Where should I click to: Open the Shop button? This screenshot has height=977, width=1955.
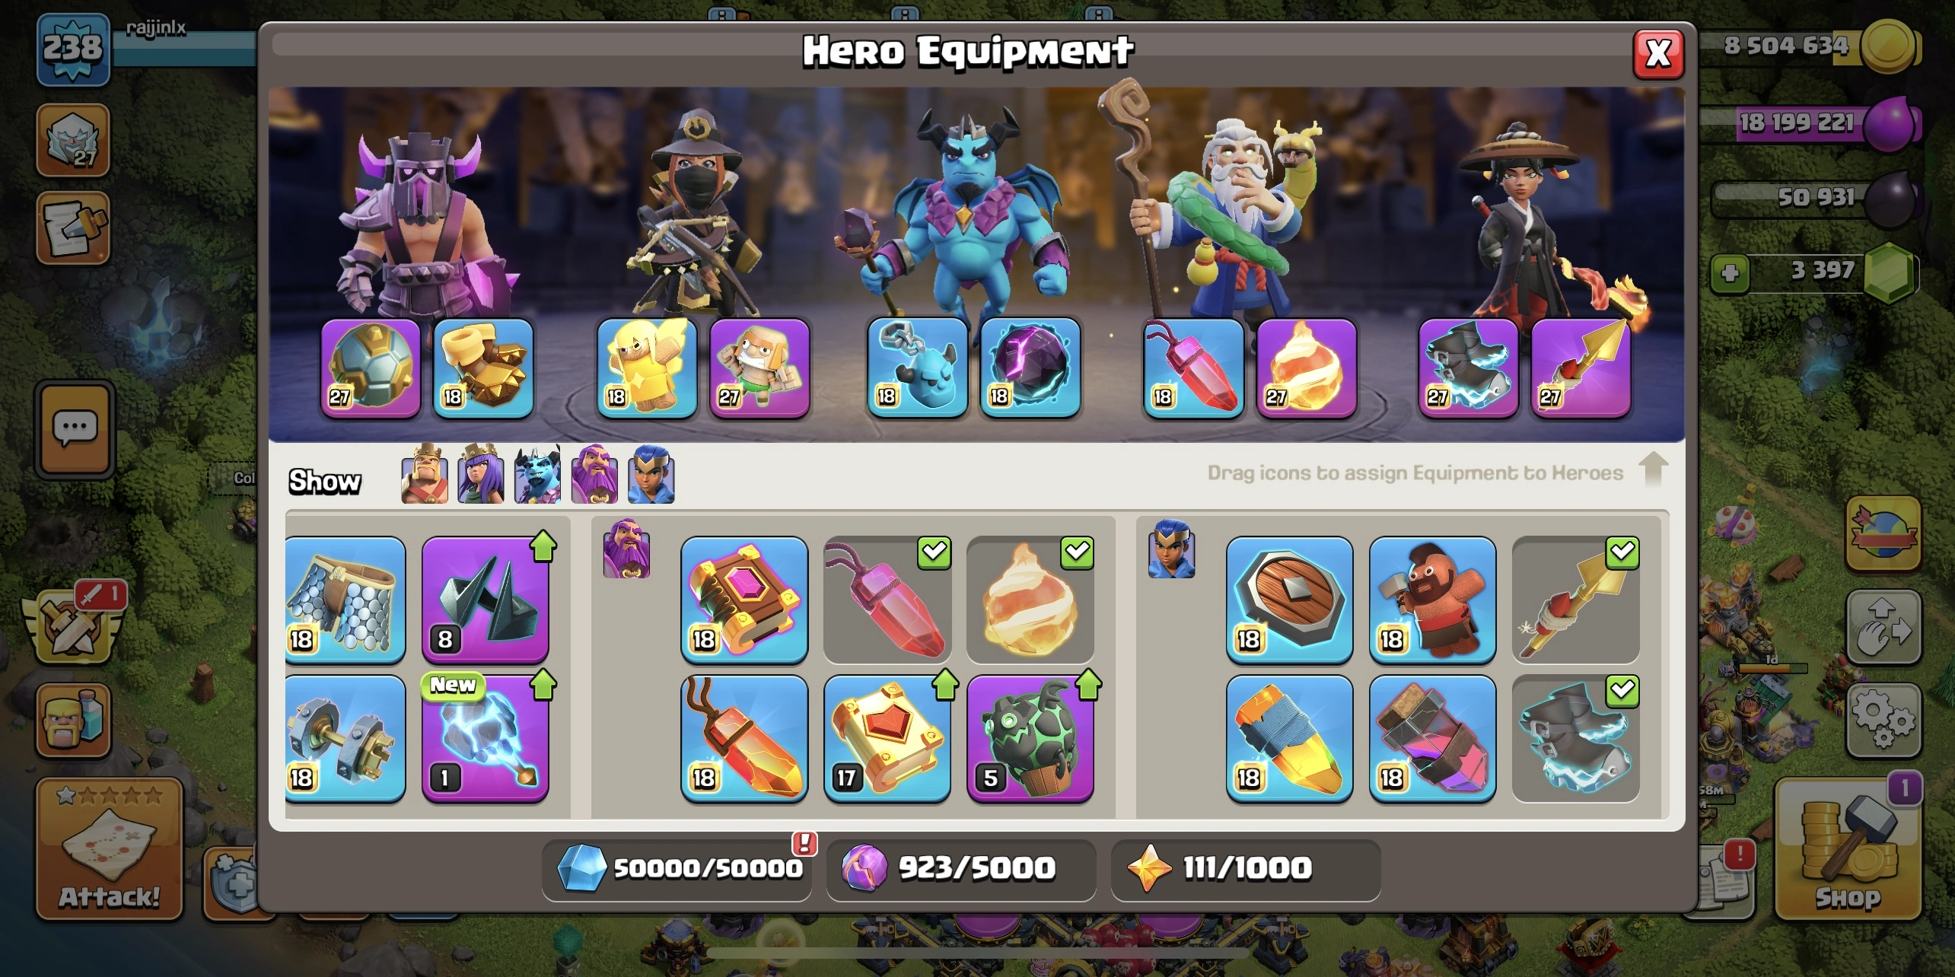[x=1848, y=848]
